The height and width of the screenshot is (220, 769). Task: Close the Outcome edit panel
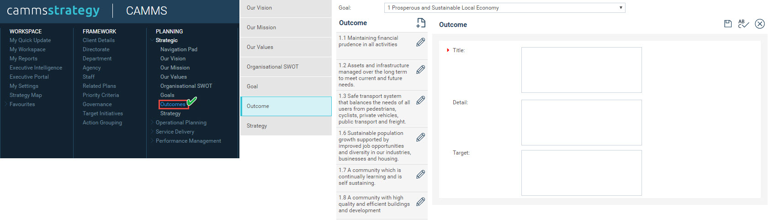(x=760, y=24)
